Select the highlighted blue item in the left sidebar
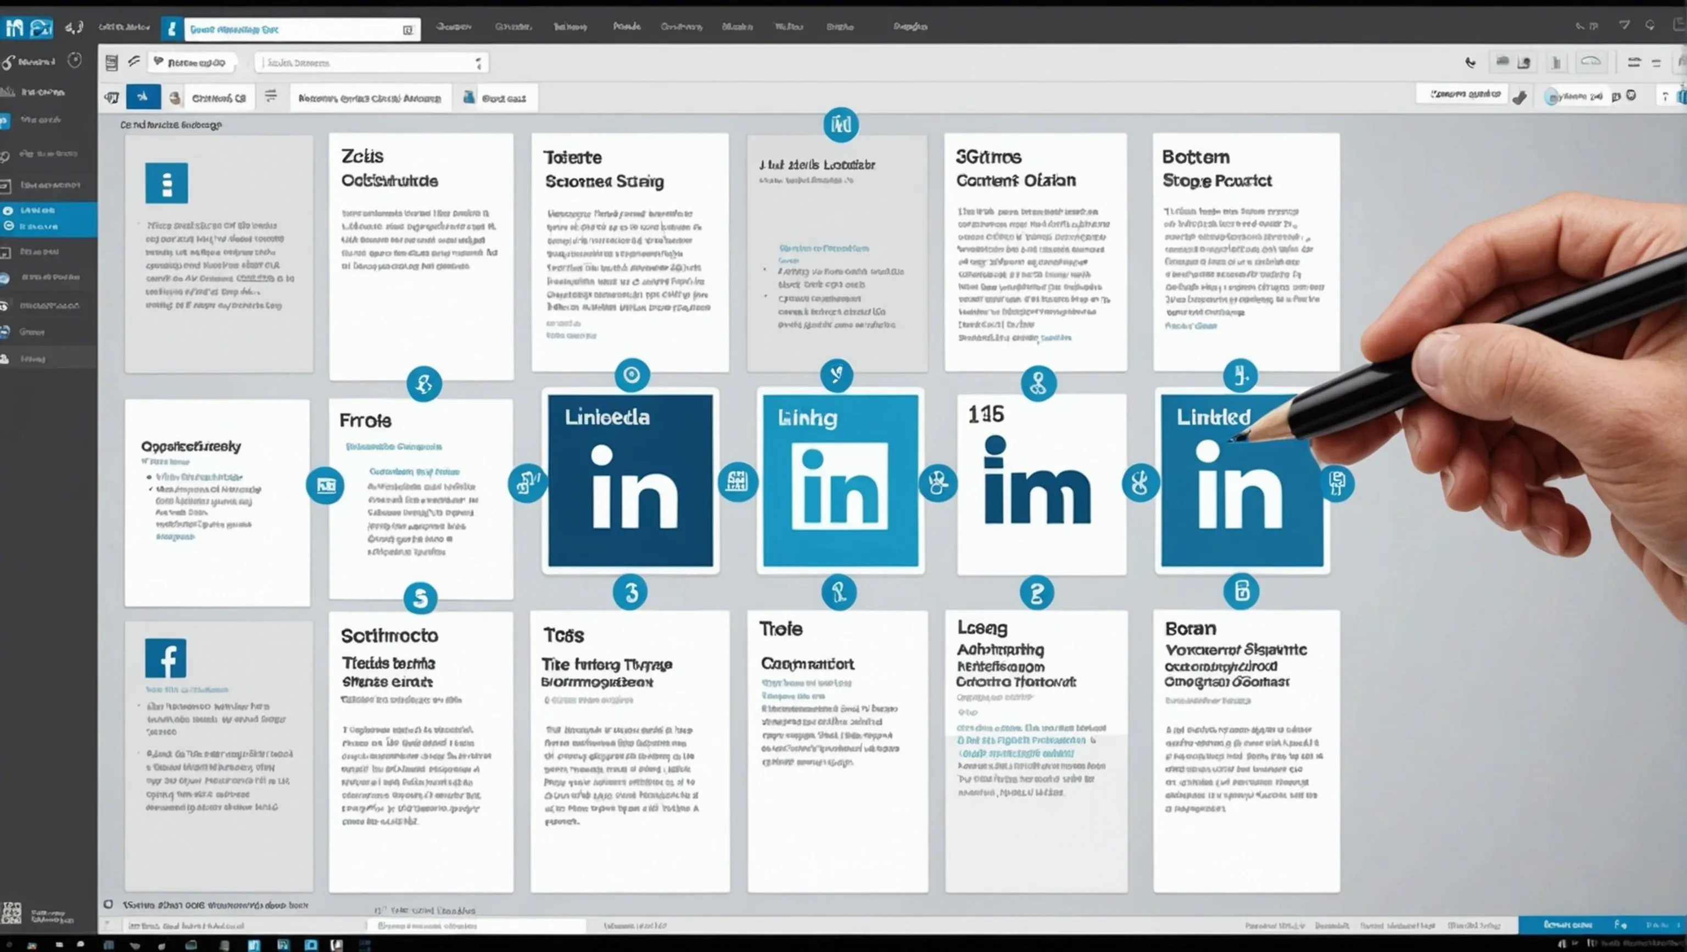This screenshot has width=1687, height=952. pos(48,218)
